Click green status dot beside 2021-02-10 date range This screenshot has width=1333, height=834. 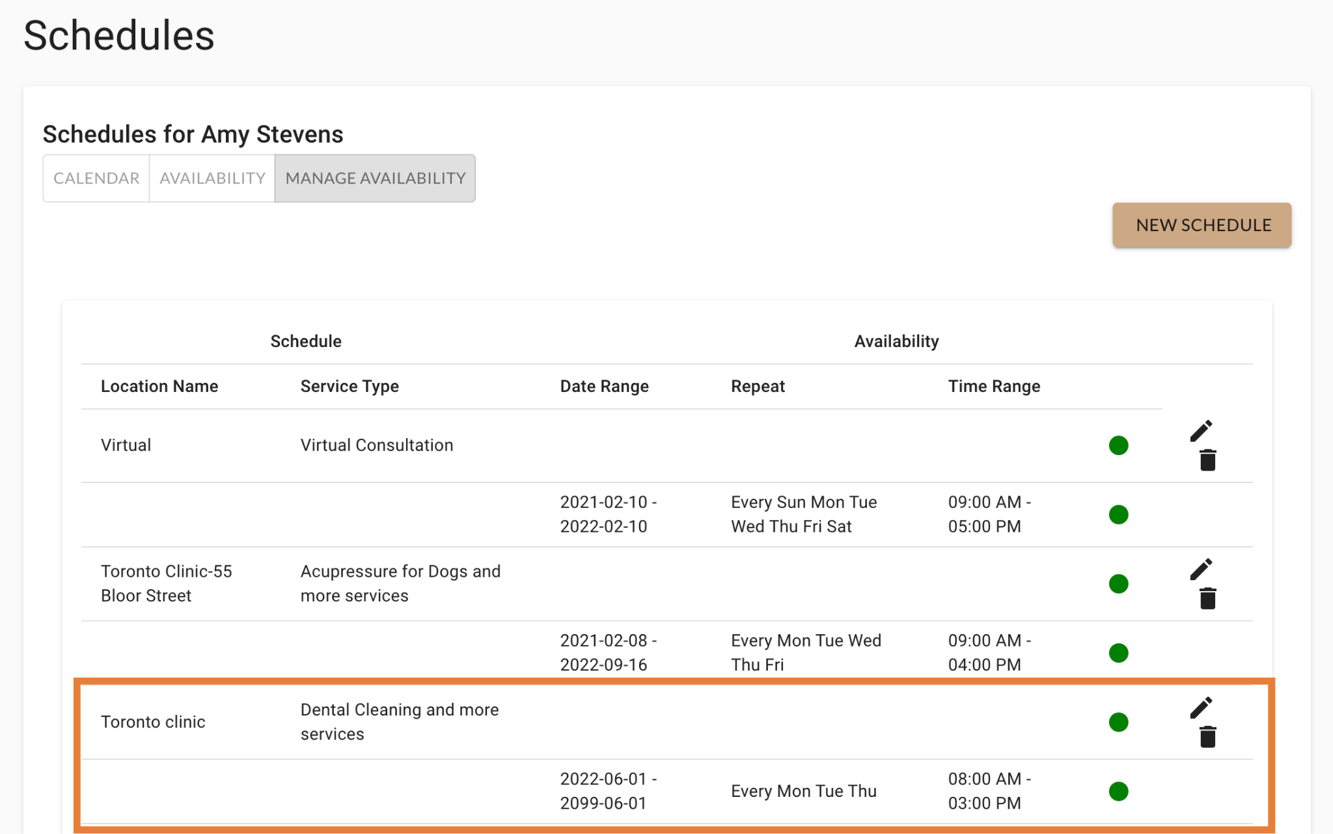[x=1118, y=514]
